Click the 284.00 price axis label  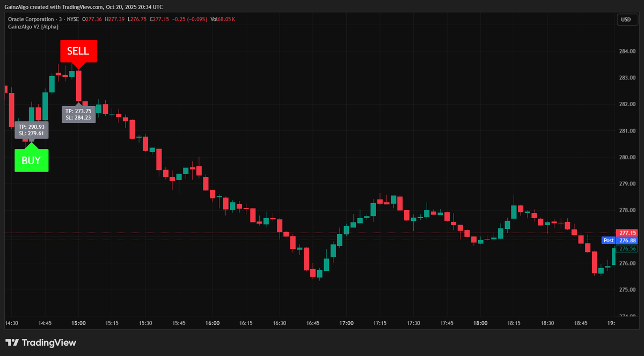coord(627,51)
